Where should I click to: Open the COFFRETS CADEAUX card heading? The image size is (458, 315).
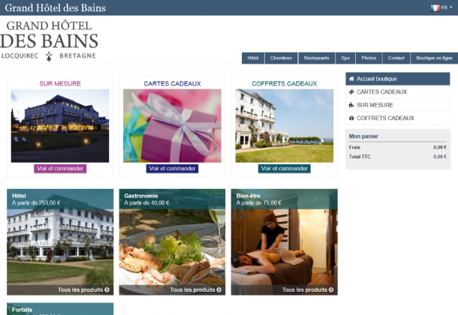(285, 84)
